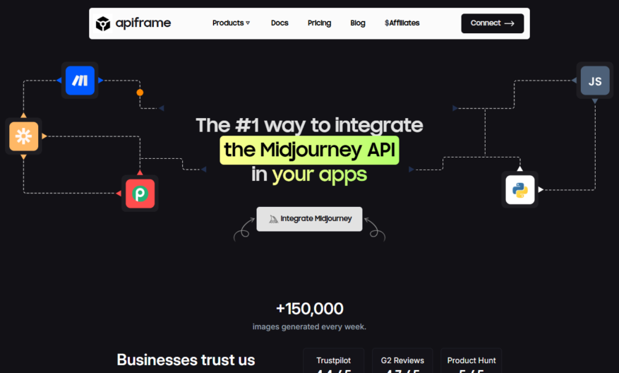Open the G2 Reviews rating card
Viewport: 619px width, 373px height.
point(402,361)
